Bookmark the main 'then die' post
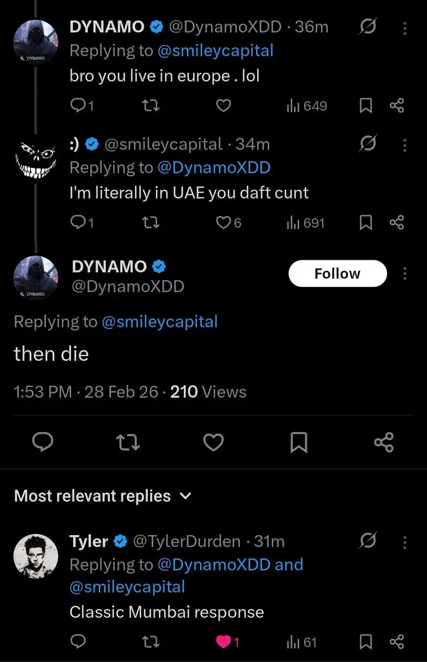 pyautogui.click(x=298, y=442)
